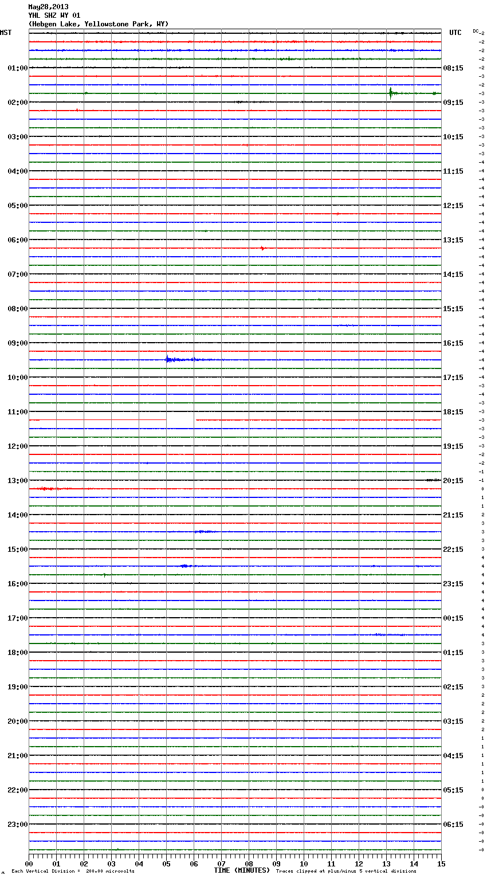Select the 07:00 MST row label
487x879 pixels.
click(18, 274)
